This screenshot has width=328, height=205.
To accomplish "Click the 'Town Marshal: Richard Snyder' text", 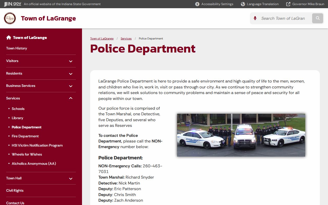I will [126, 177].
